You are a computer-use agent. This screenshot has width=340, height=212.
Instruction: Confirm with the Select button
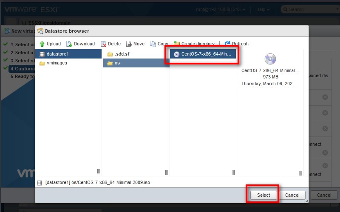click(263, 195)
